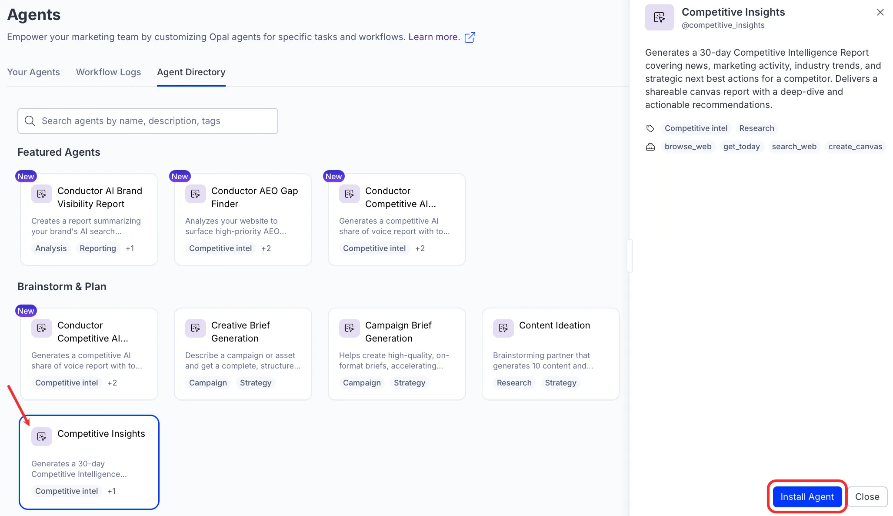Click the toolbox icon beside browse_web
893x516 pixels.
[650, 147]
